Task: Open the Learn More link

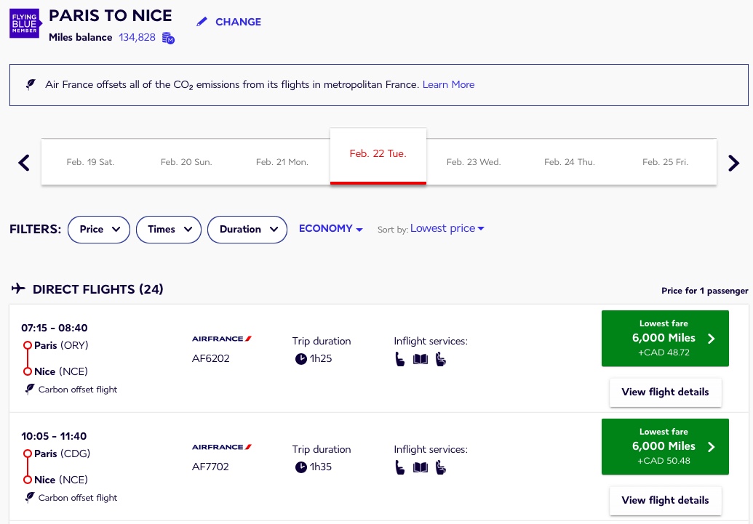Action: pos(449,84)
